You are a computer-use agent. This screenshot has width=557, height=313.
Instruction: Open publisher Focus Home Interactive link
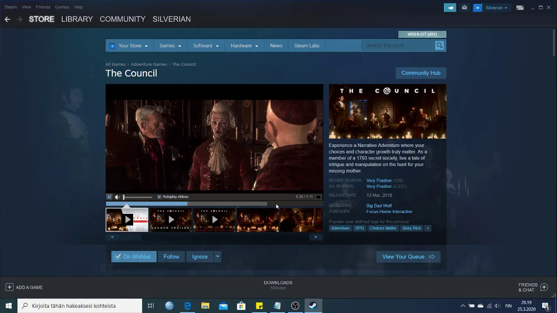[389, 212]
